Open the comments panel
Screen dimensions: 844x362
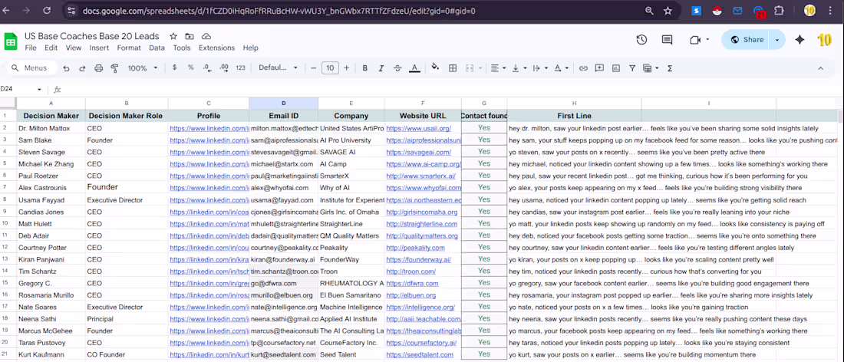pyautogui.click(x=668, y=39)
